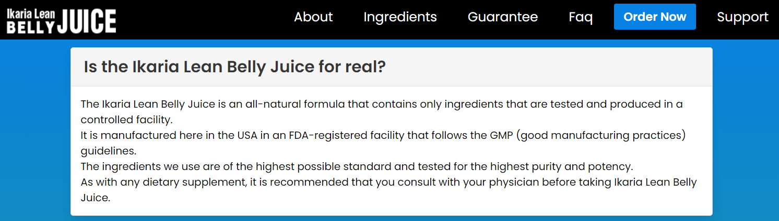Collapse the "Is the Ikaria Lean Belly Juice for real?" question
The width and height of the screenshot is (779, 221).
point(234,67)
